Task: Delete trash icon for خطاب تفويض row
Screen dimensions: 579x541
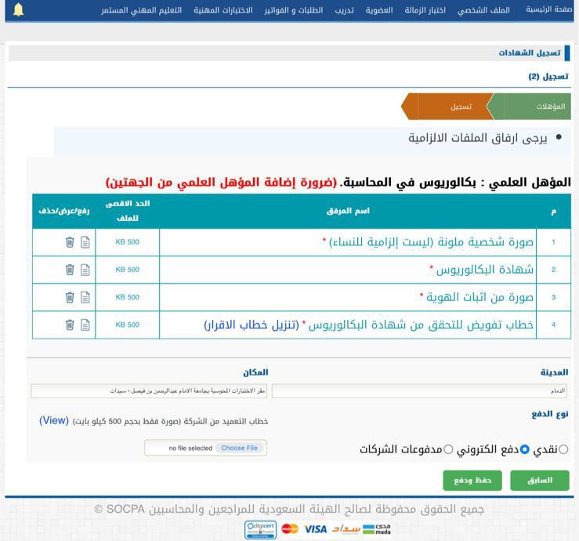Action: point(70,325)
